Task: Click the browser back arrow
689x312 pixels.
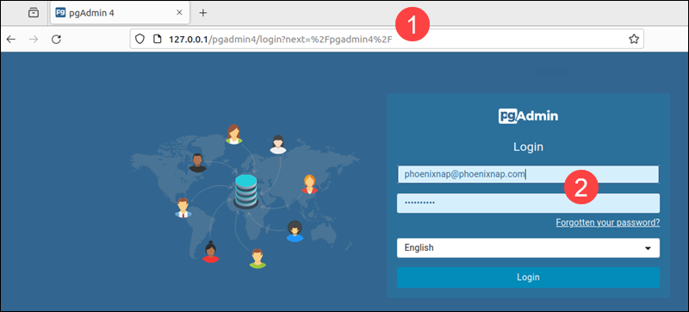Action: [11, 40]
